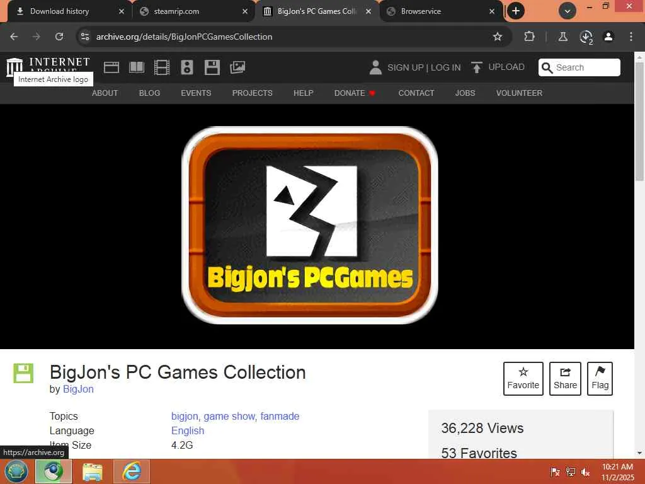Open the Chrome Labs flask icon
Image resolution: width=645 pixels, height=484 pixels.
coord(562,37)
